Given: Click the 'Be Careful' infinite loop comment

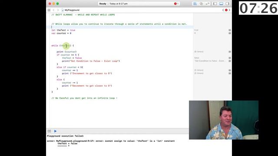Looking at the screenshot, I should (84, 98).
